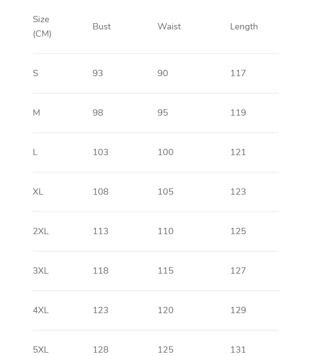The height and width of the screenshot is (356, 327).
Task: Click length value 131 for size 5XL
Action: pos(238,350)
